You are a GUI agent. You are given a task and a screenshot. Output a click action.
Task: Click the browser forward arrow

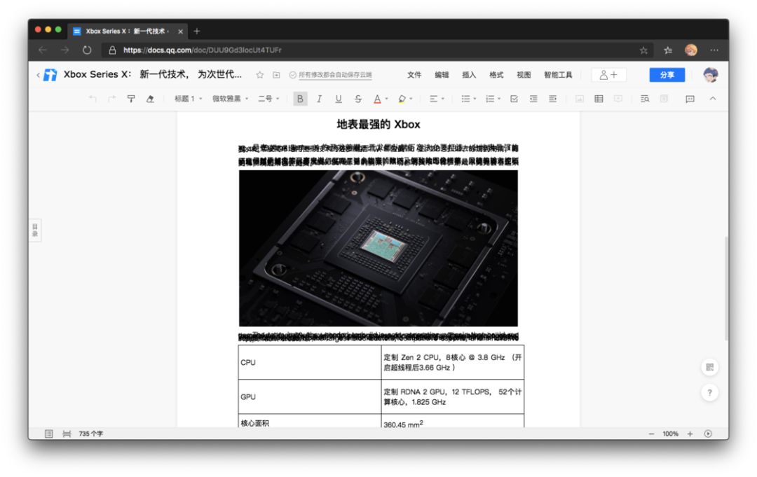tap(64, 50)
